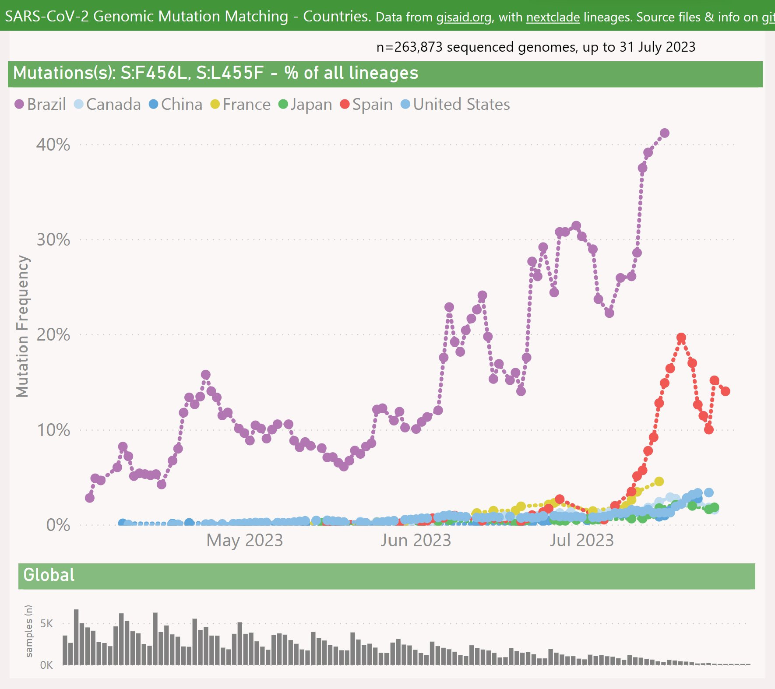The width and height of the screenshot is (775, 689).
Task: Click the Brazil purple legend marker
Action: (19, 104)
